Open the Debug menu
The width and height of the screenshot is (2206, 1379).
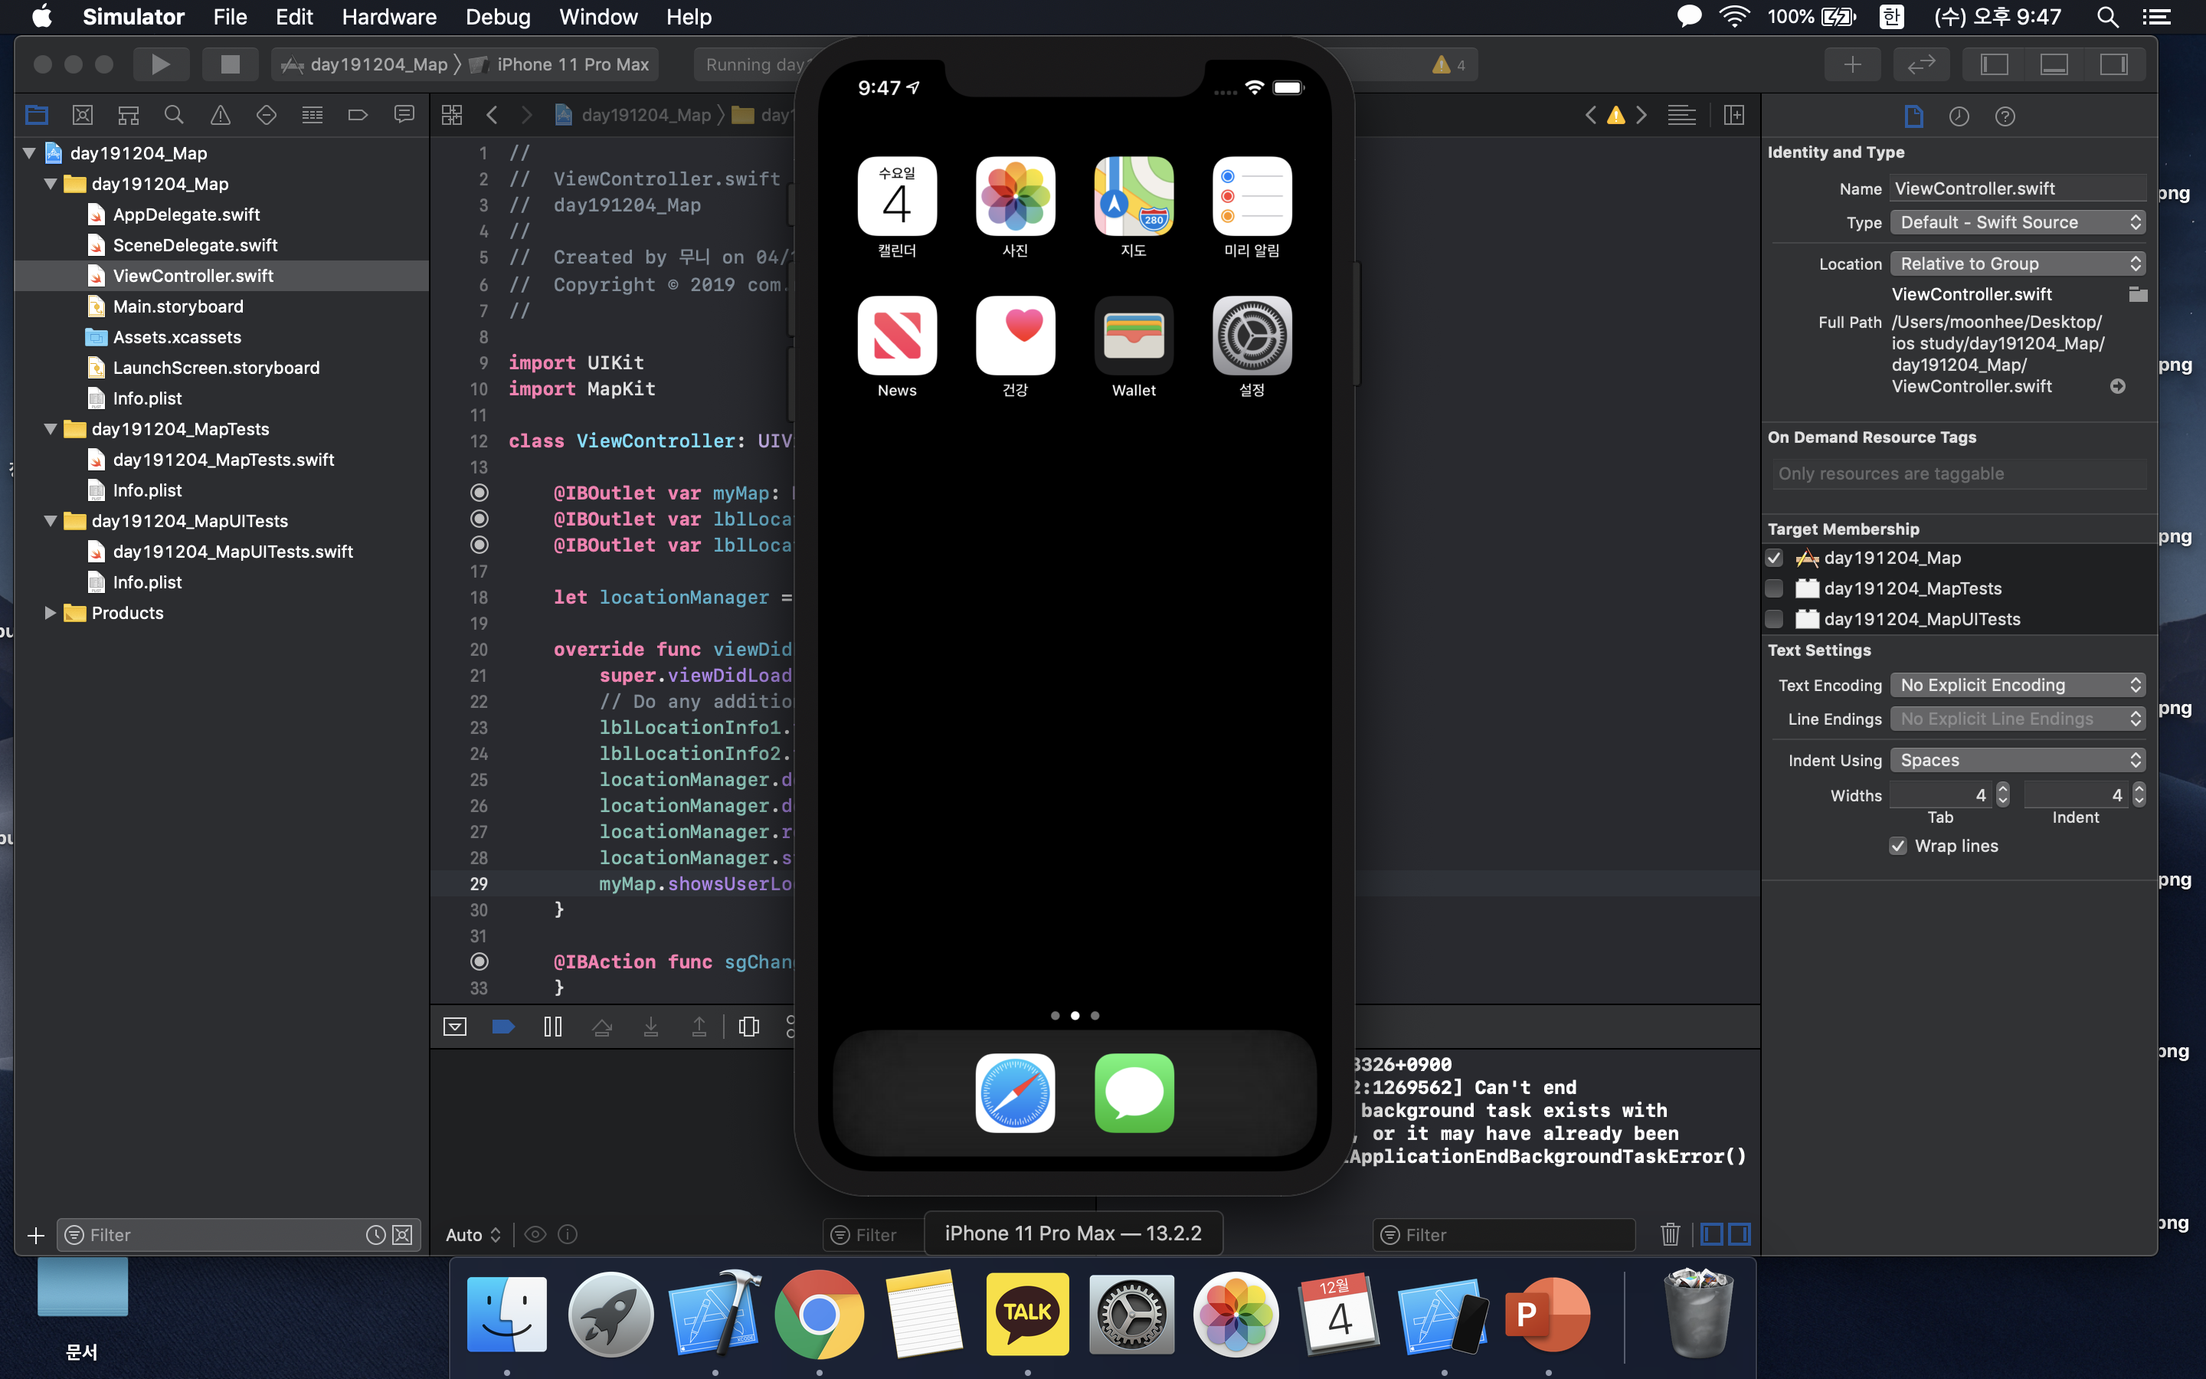point(498,16)
